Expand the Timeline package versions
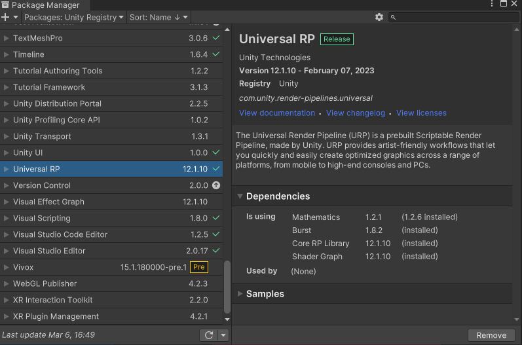 6,54
